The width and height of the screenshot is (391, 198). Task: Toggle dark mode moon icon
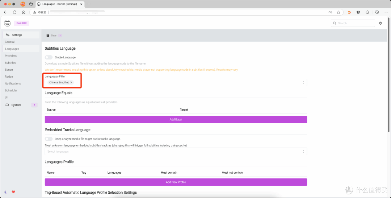pos(6,192)
